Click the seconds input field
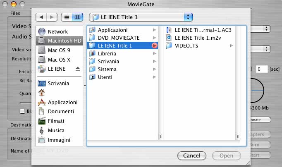Viewport: 282px width, 167px height. coord(261,69)
